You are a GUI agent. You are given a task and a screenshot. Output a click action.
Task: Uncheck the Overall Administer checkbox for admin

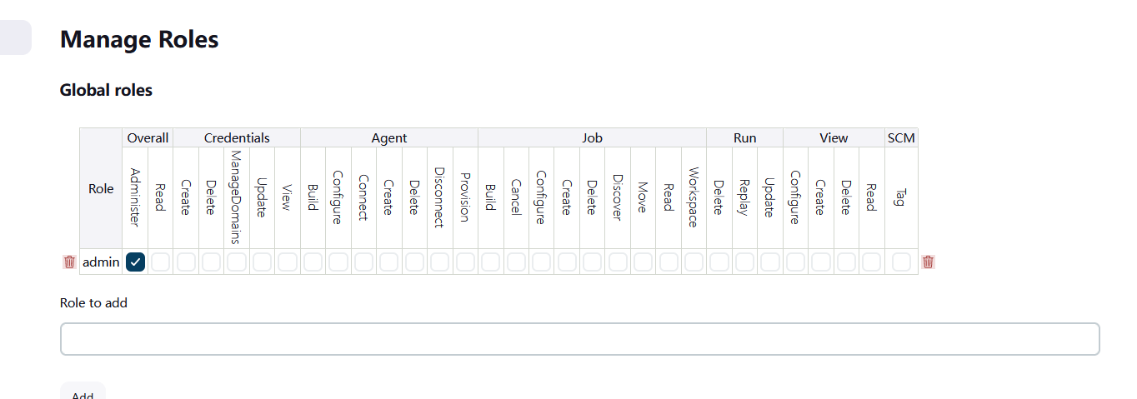136,262
